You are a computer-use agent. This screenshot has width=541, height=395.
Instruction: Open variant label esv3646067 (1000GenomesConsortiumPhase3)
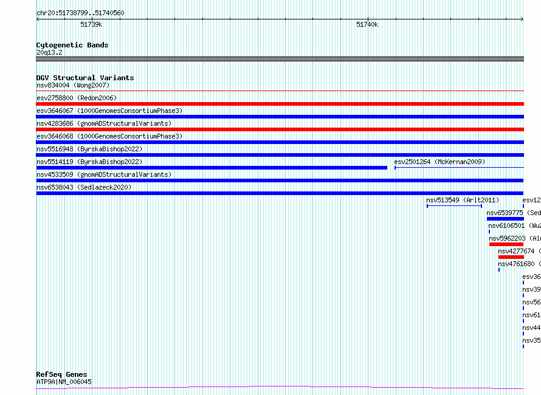(109, 111)
